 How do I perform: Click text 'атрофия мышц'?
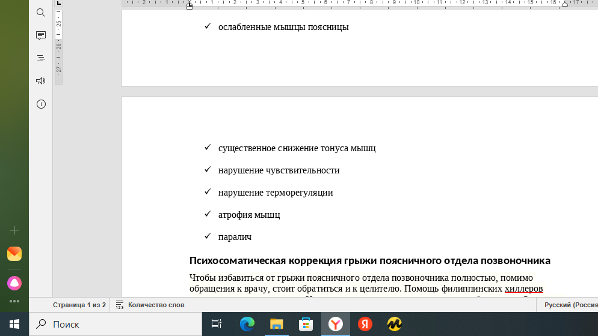[249, 215]
